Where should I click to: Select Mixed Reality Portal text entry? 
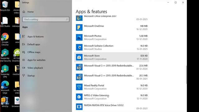pos(94,85)
